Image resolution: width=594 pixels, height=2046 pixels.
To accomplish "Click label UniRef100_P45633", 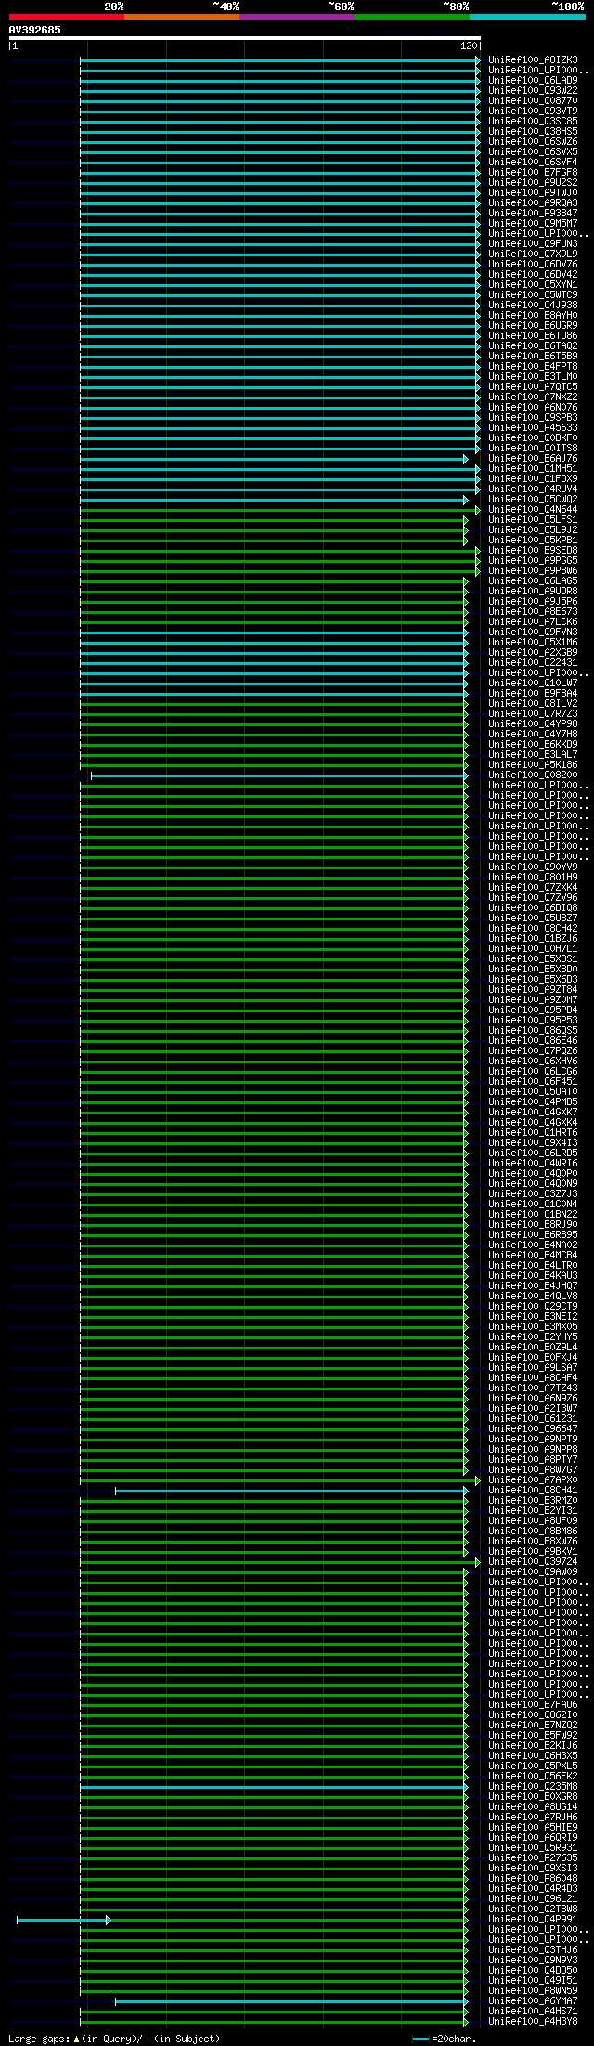I will coord(533,428).
